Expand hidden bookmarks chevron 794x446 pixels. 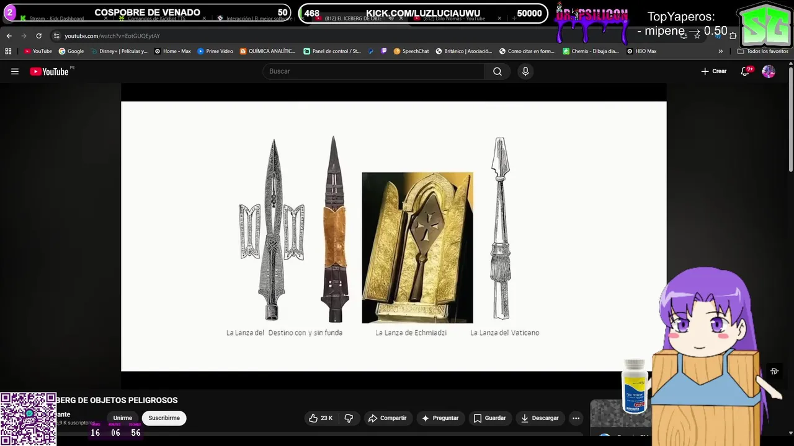click(x=721, y=51)
